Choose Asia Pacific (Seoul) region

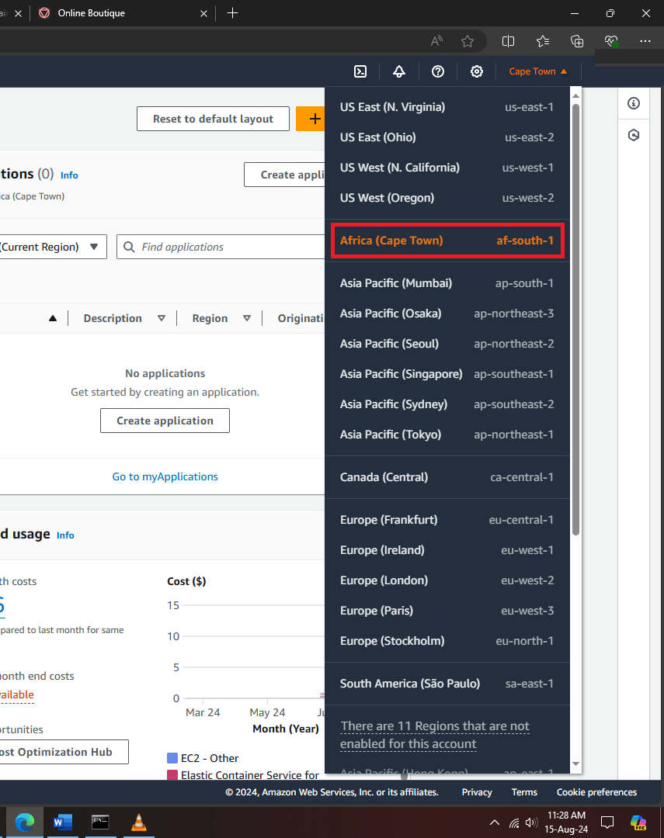tap(447, 344)
